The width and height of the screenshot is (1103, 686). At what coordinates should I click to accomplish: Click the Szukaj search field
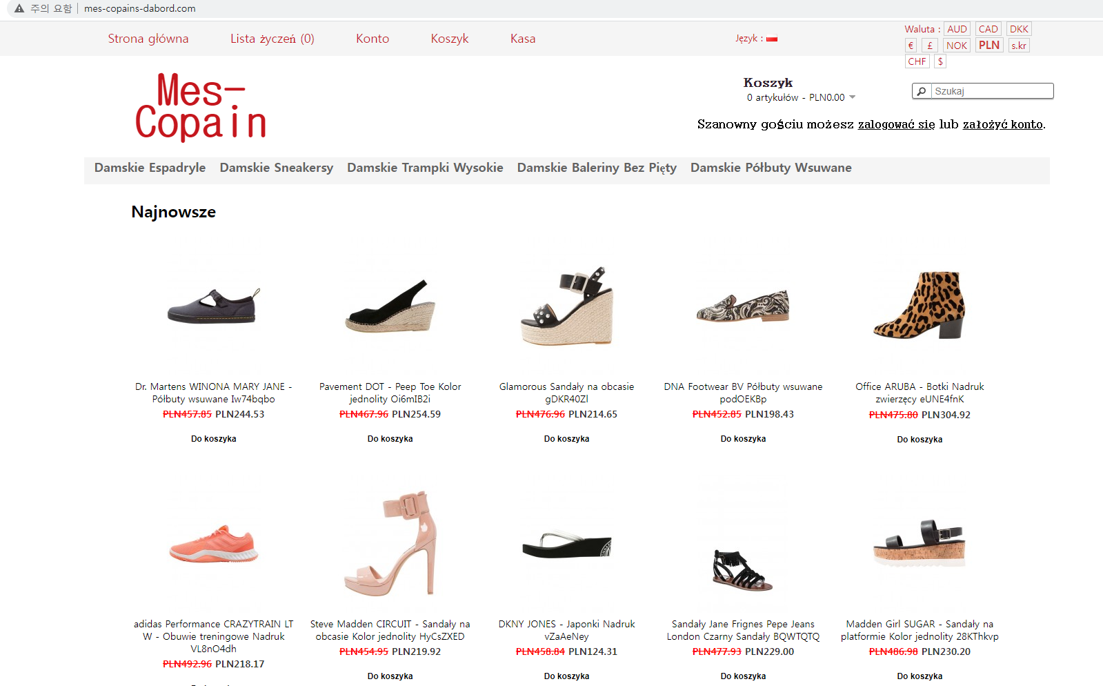click(x=992, y=91)
